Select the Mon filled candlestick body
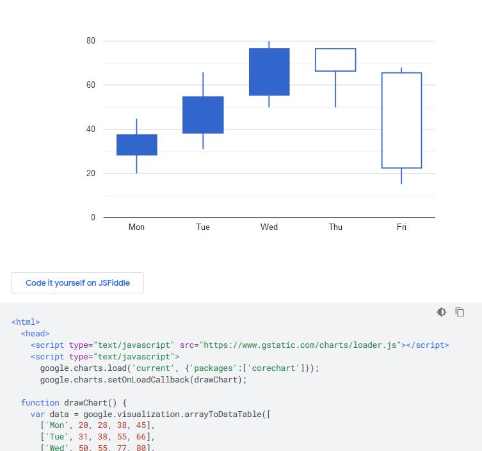 137,145
